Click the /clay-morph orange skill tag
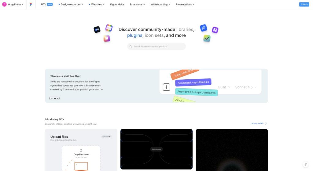This screenshot has height=171, width=313. tap(185, 74)
